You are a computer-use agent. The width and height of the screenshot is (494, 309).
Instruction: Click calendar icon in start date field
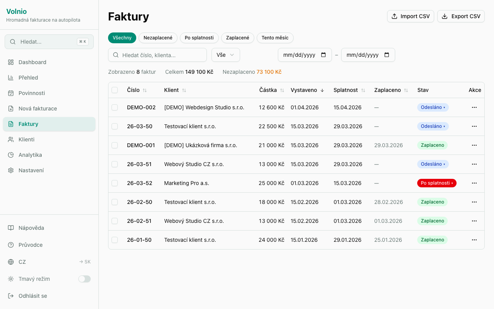point(323,55)
